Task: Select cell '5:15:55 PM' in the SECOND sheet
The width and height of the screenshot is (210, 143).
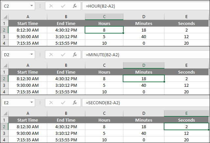Action: click(x=66, y=140)
